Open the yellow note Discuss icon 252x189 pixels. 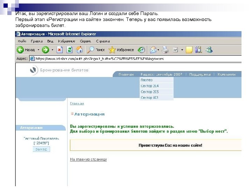189,50
